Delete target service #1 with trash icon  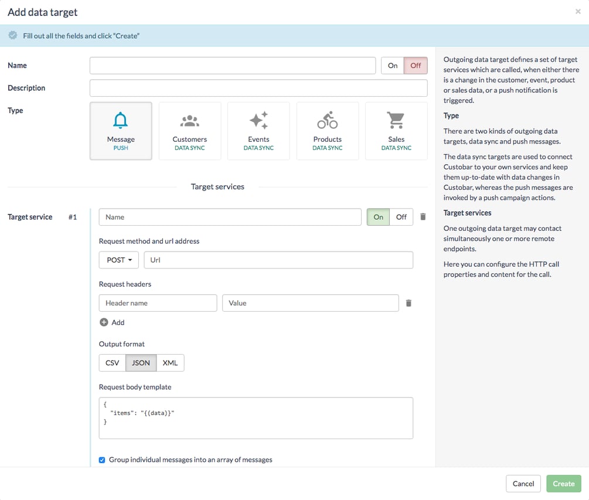pyautogui.click(x=423, y=217)
